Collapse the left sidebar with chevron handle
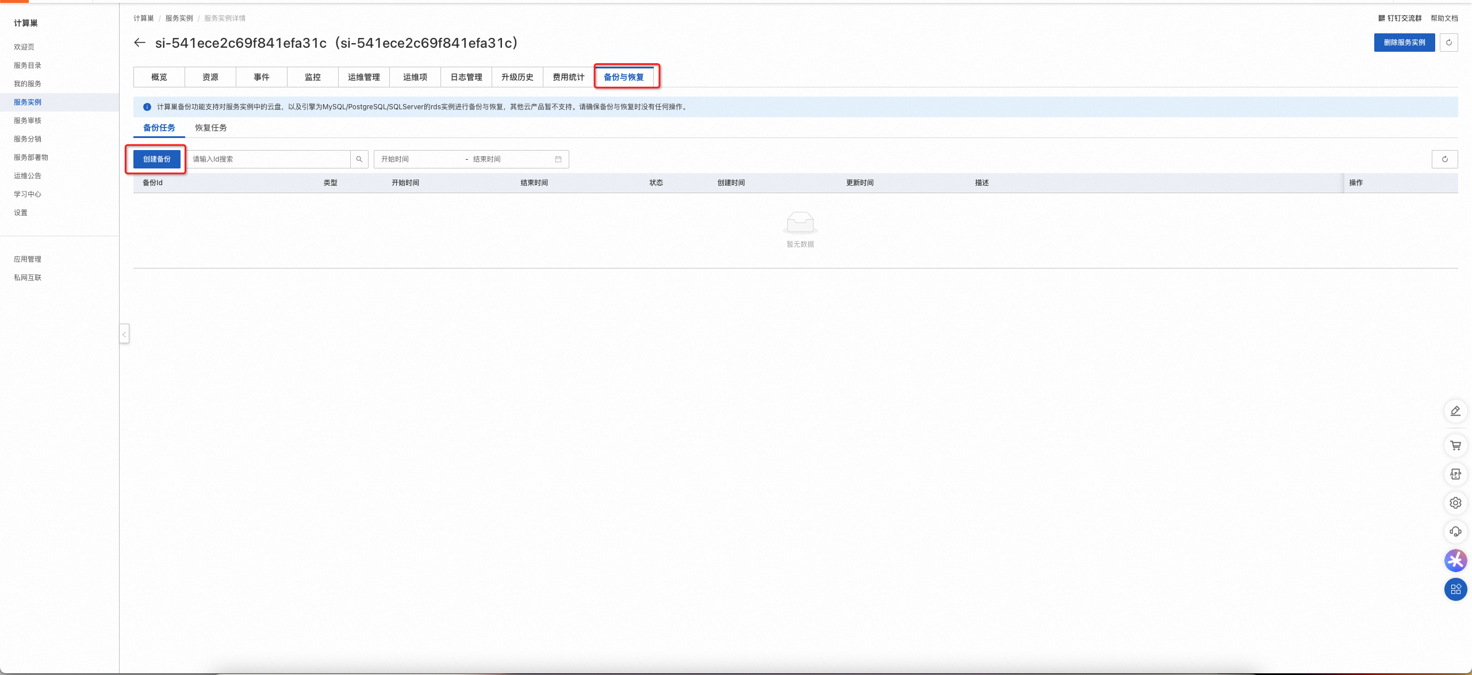Image resolution: width=1472 pixels, height=675 pixels. [124, 334]
